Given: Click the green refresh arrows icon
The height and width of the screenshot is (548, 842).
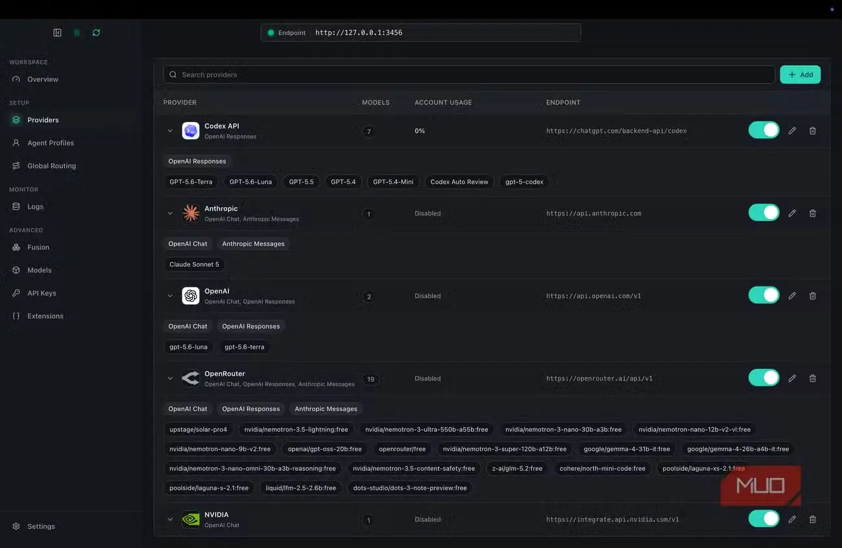Looking at the screenshot, I should pos(96,32).
